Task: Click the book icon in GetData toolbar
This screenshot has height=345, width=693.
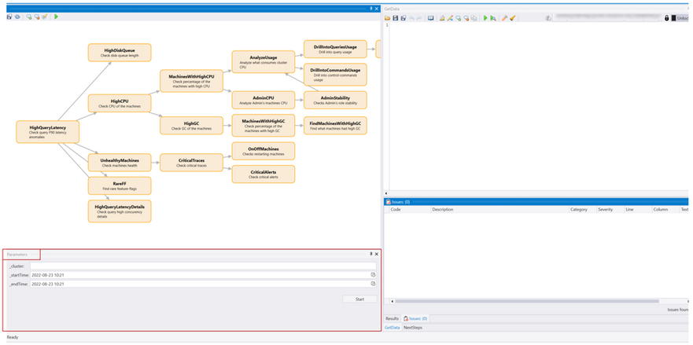Action: (430, 17)
